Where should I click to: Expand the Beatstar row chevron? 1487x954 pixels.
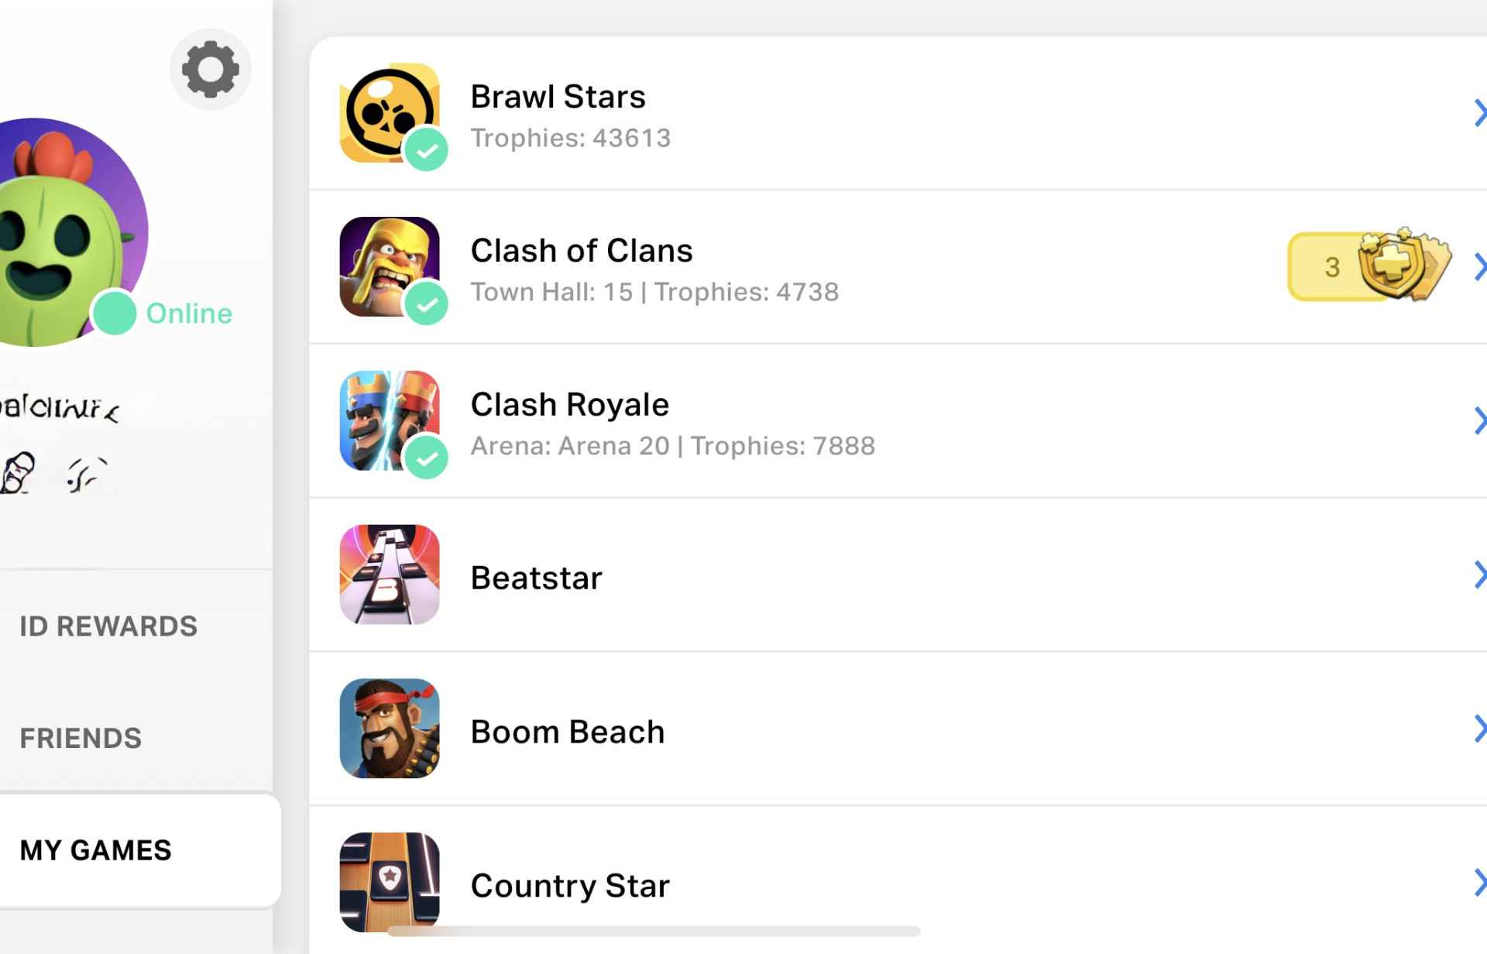(1478, 575)
